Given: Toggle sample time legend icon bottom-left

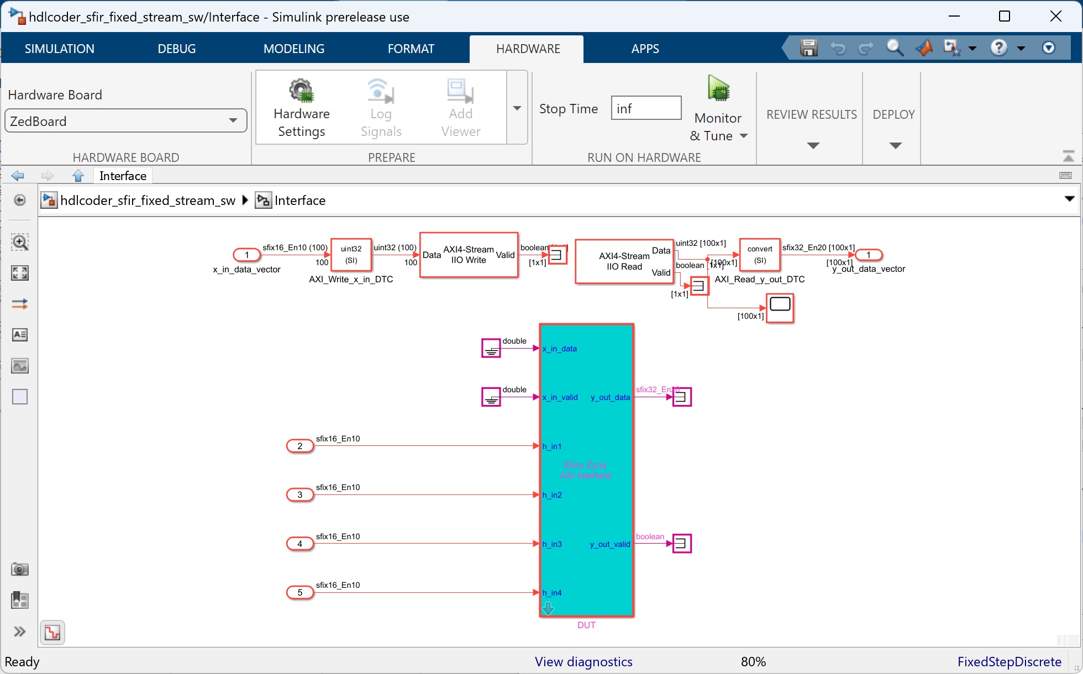Looking at the screenshot, I should pos(52,633).
